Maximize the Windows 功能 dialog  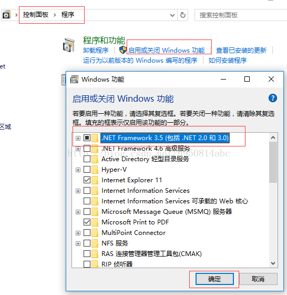point(247,79)
